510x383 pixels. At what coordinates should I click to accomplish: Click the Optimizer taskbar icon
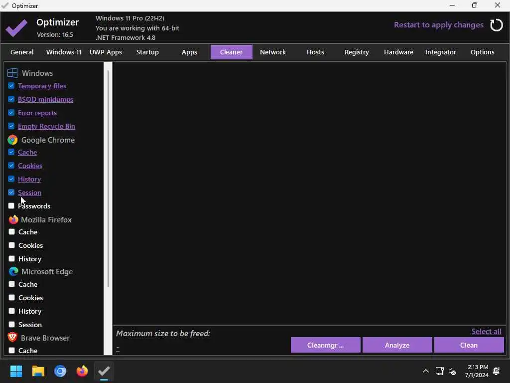(104, 371)
